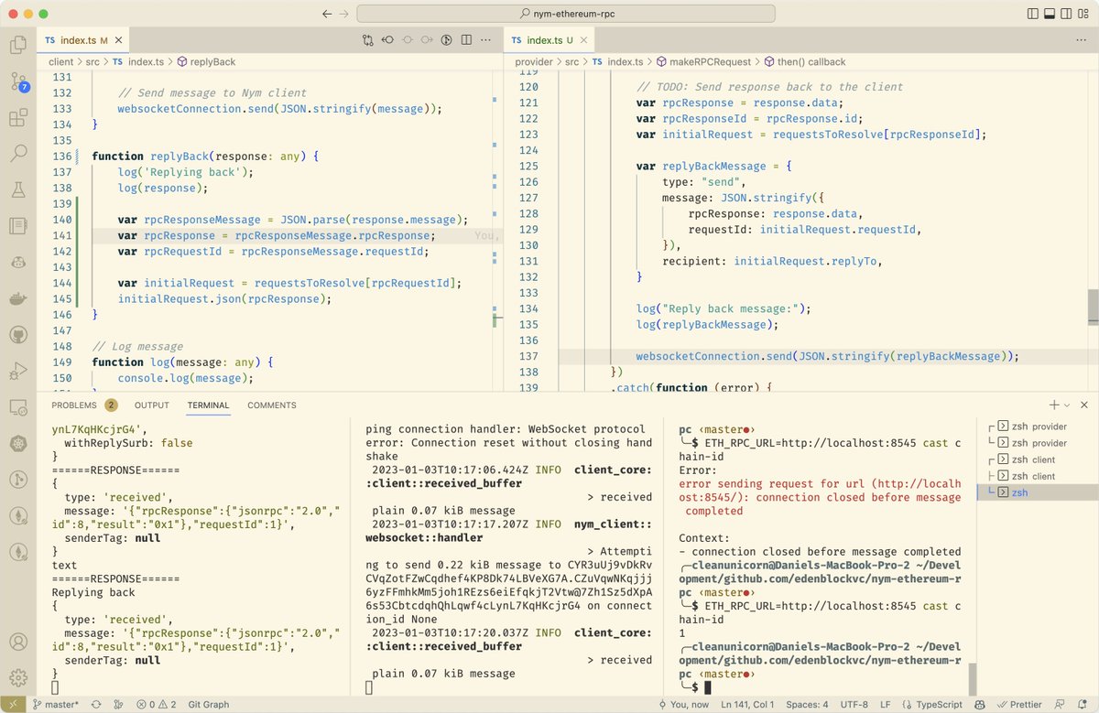The image size is (1099, 713).
Task: Click the run/debug circle icon in editor toolbar
Action: 447,40
